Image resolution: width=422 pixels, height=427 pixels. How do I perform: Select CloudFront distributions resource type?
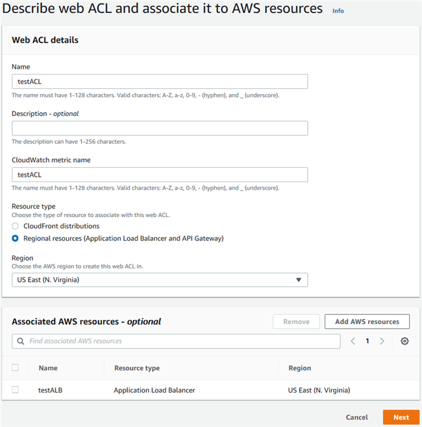[x=16, y=226]
